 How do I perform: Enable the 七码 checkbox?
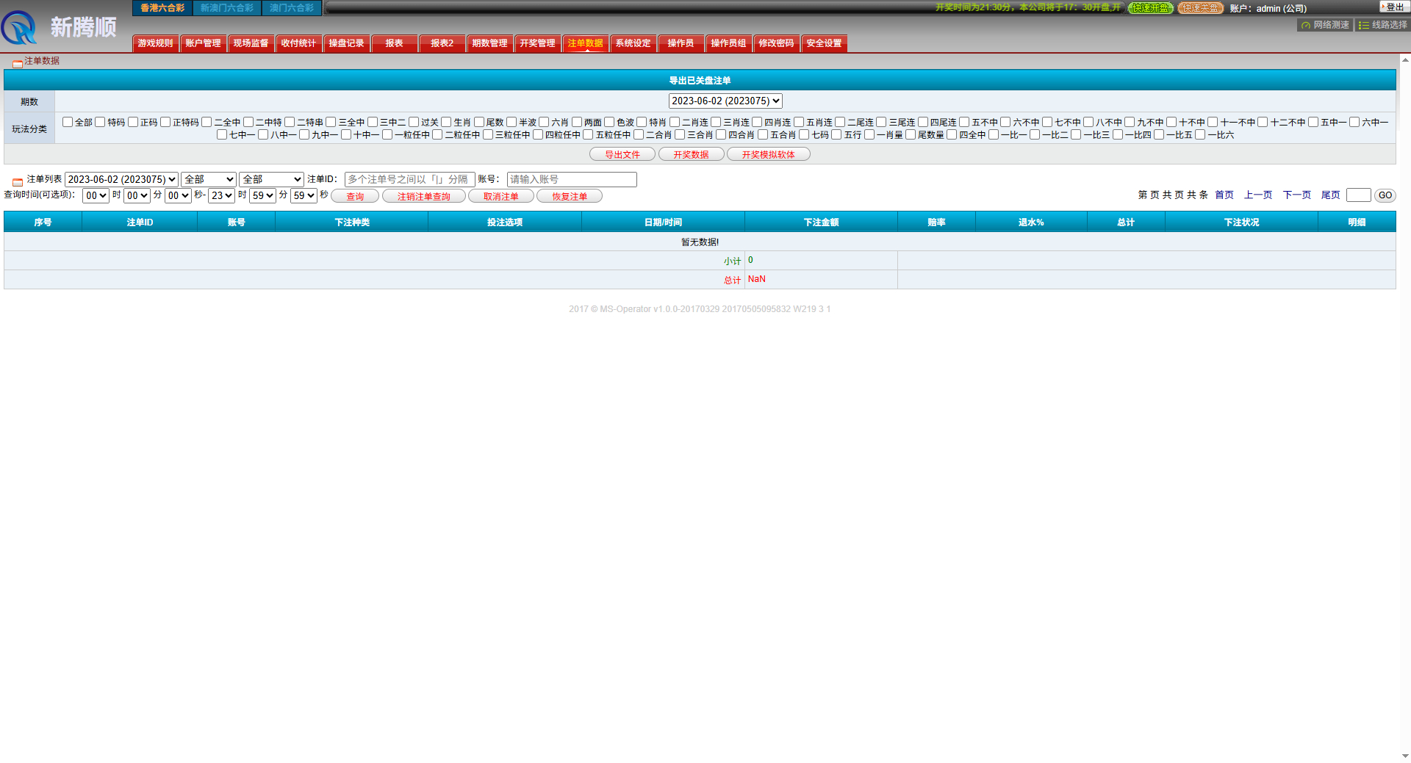click(x=804, y=134)
